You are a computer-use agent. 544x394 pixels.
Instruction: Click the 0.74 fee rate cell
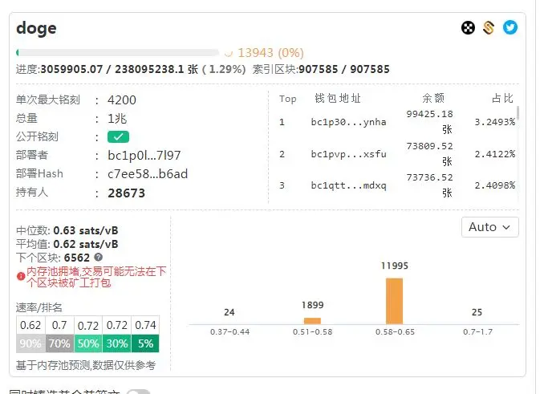145,325
